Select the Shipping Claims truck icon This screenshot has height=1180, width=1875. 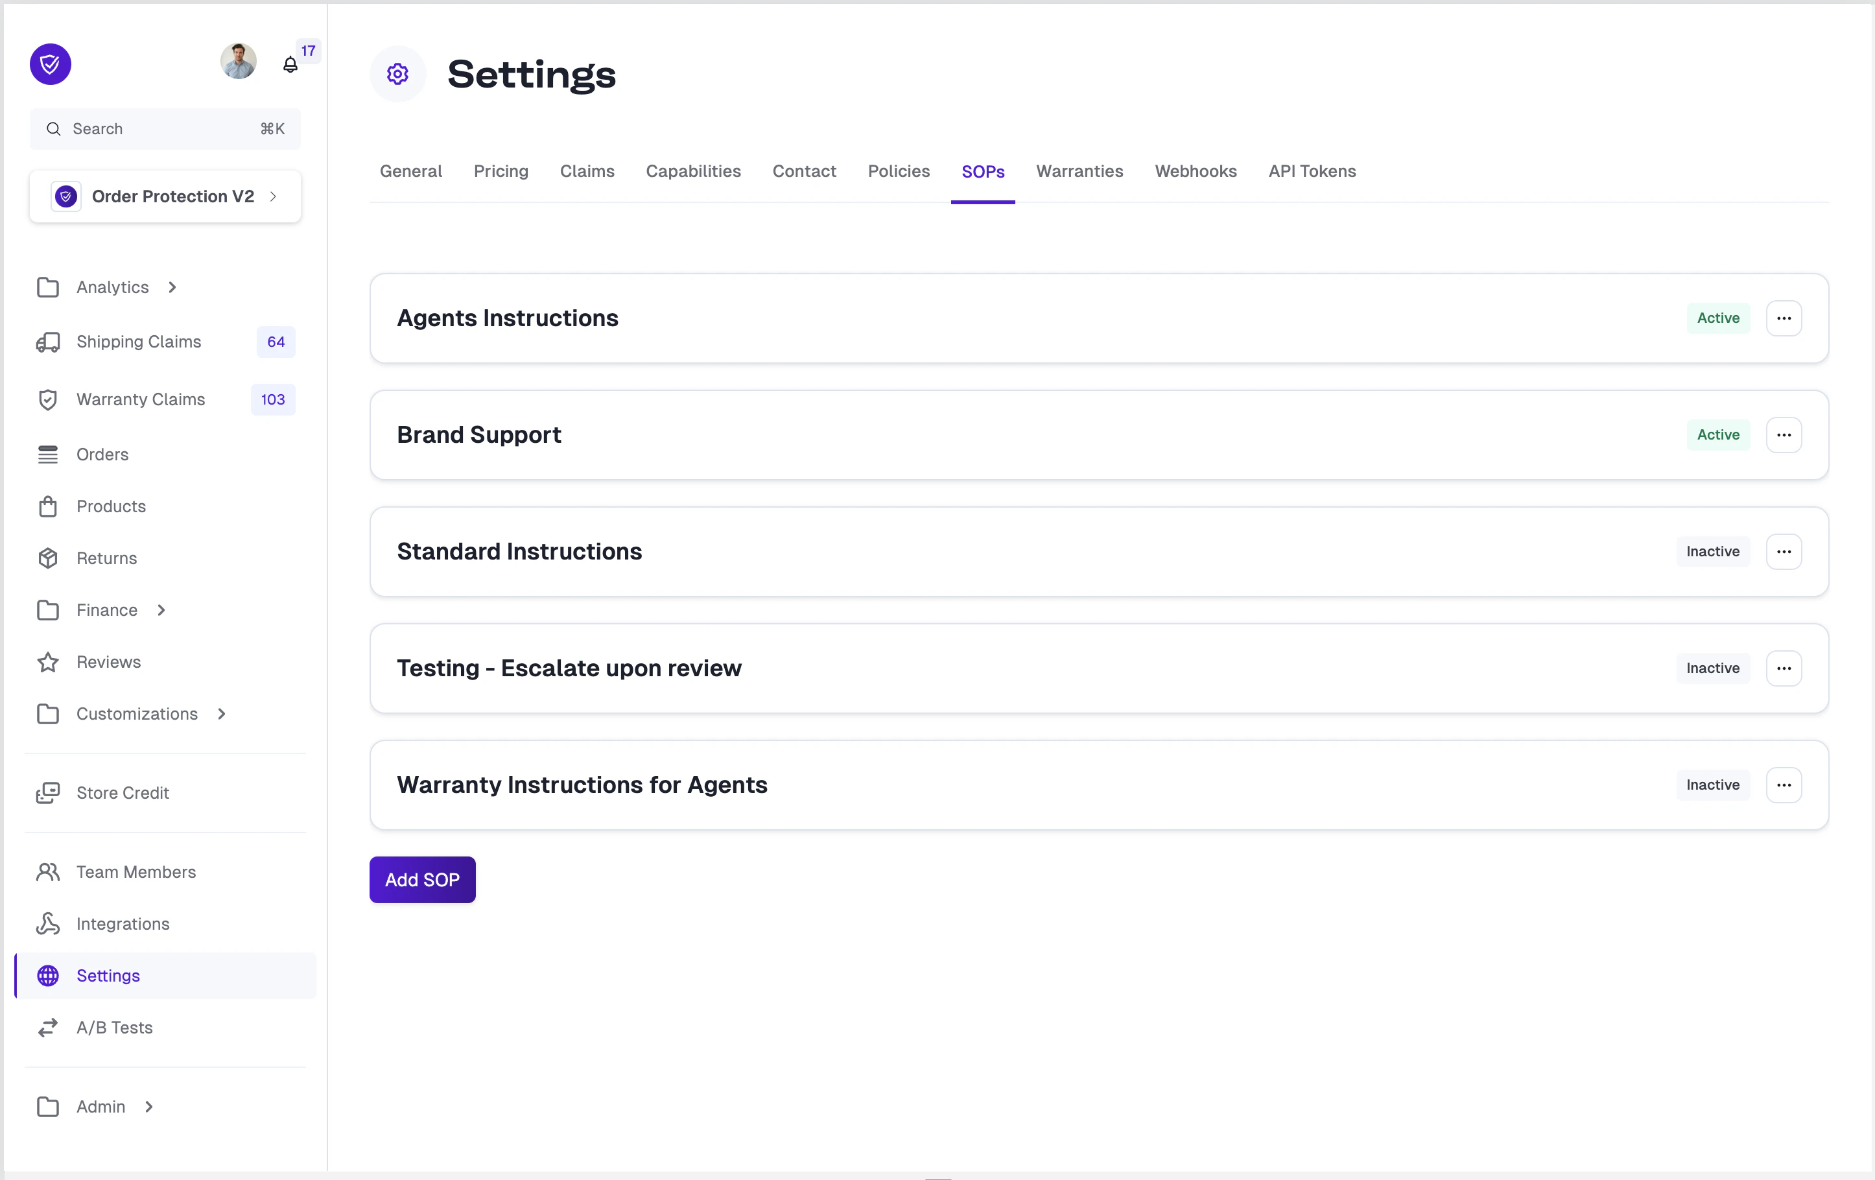(48, 342)
